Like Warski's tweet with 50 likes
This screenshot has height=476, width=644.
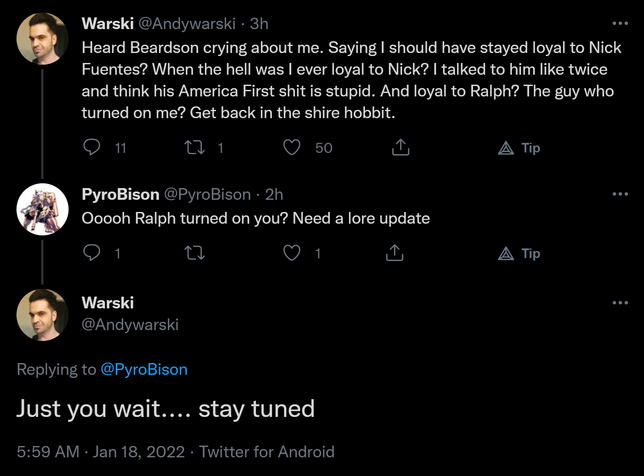point(292,148)
